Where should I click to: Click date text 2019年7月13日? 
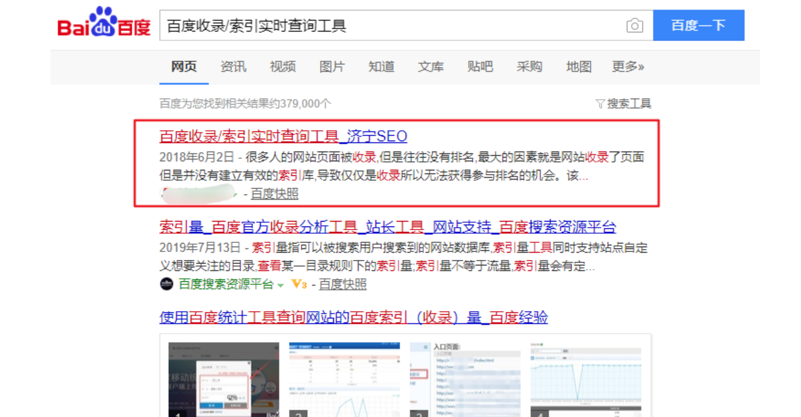pos(199,248)
